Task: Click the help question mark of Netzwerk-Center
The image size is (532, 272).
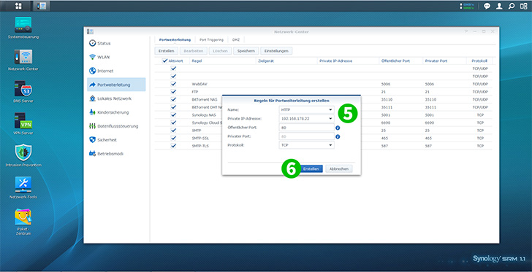Action: (x=466, y=31)
